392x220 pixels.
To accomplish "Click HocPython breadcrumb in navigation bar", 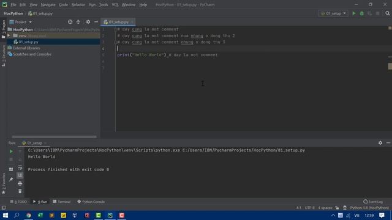I will 13,13.
